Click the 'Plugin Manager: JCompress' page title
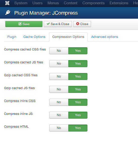This screenshot has height=156, width=138. pyautogui.click(x=46, y=13)
